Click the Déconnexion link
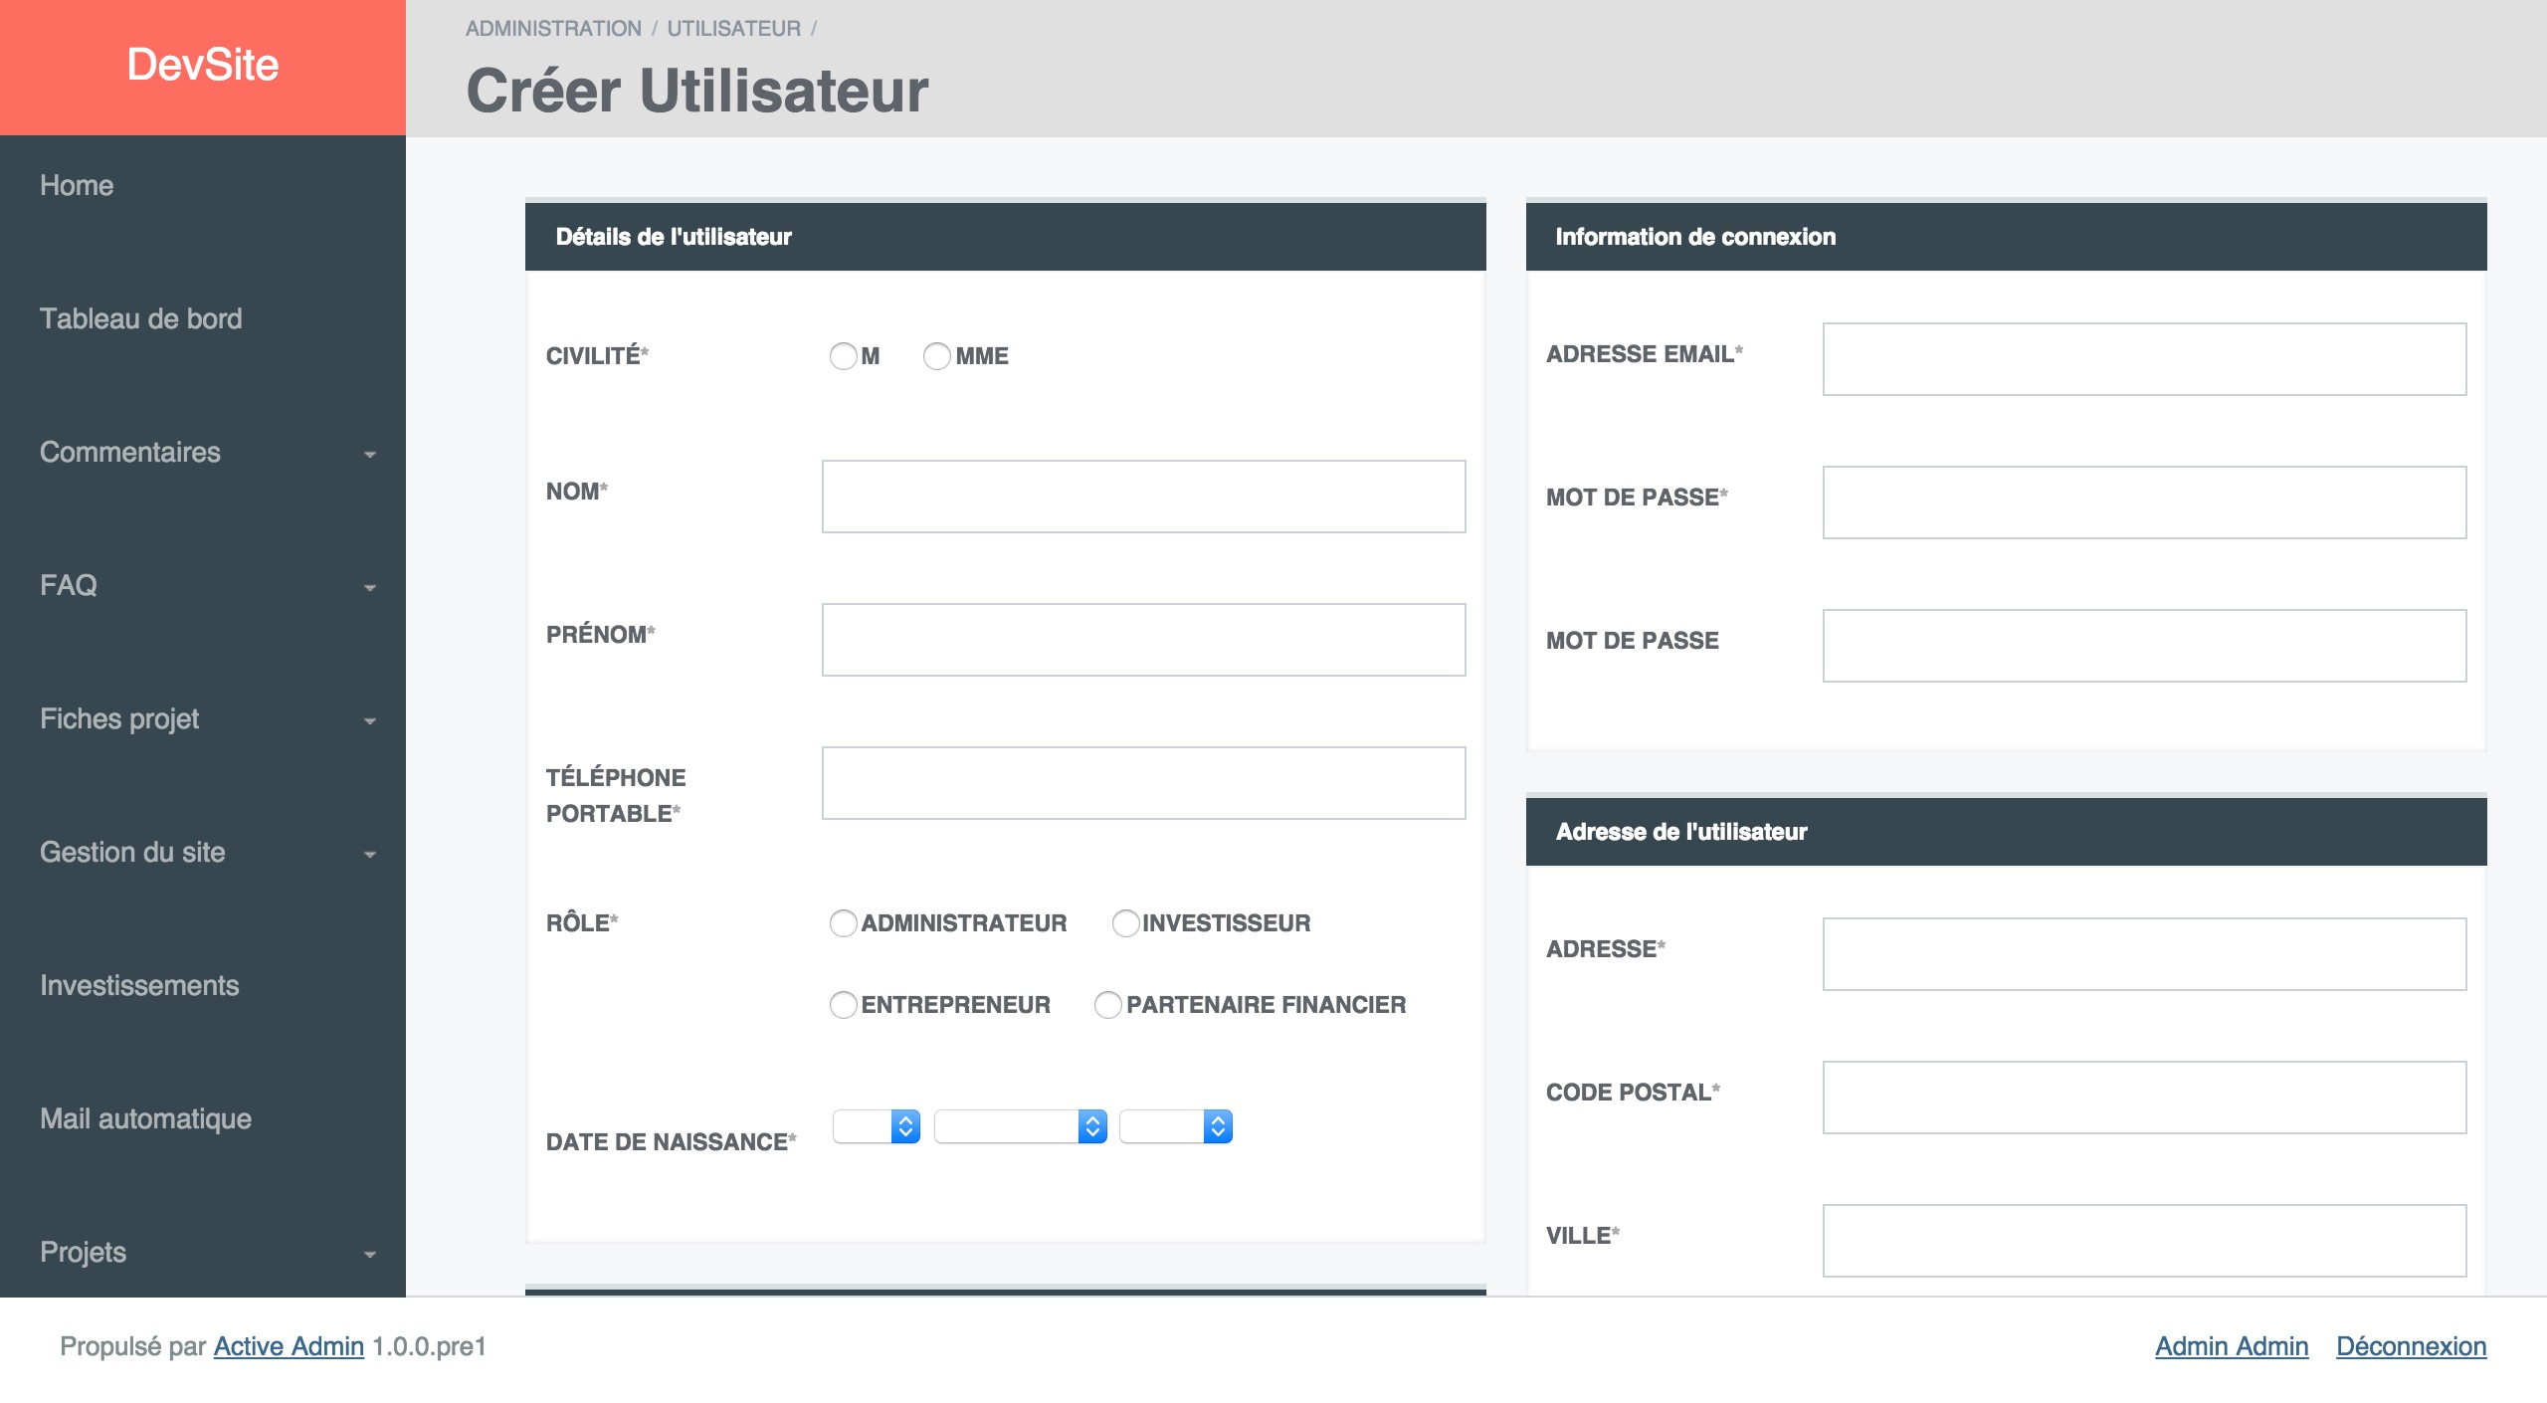2547x1403 pixels. coord(2411,1346)
